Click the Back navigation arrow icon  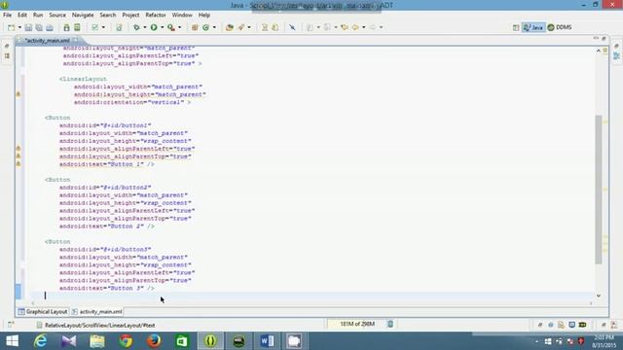354,27
